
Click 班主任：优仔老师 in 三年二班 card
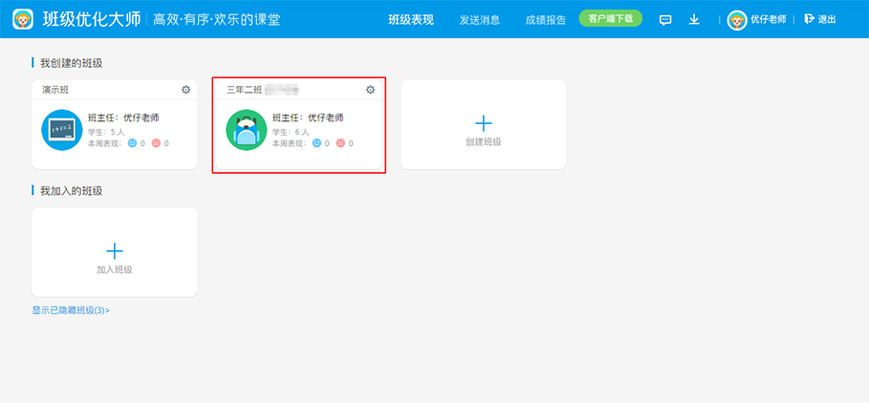[308, 117]
